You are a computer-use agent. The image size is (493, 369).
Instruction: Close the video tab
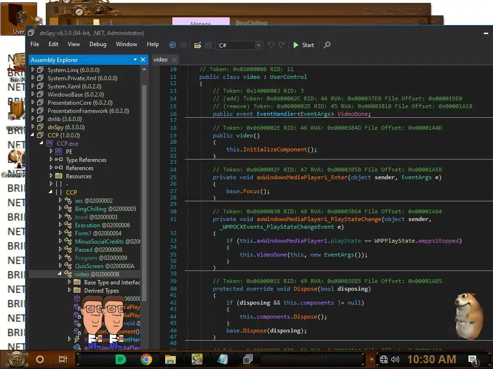(174, 60)
